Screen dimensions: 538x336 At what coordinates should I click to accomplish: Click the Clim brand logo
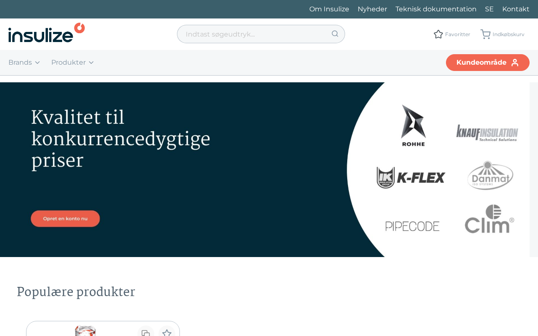[489, 219]
